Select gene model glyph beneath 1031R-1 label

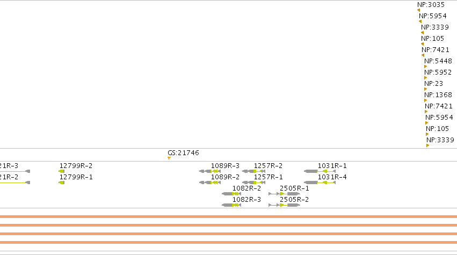pyautogui.click(x=320, y=171)
